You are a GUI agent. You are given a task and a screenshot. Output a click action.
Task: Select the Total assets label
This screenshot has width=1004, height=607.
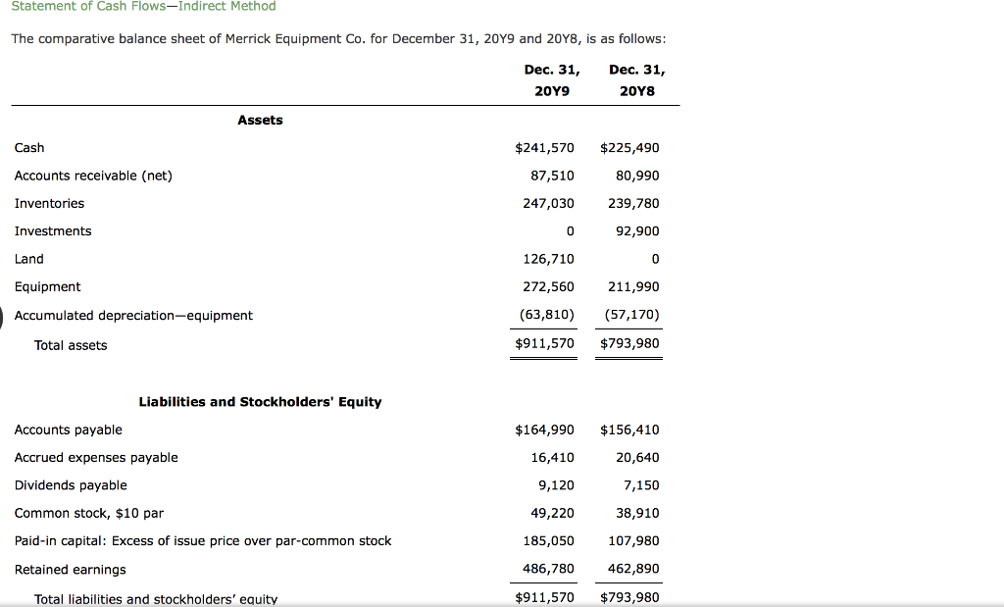pyautogui.click(x=71, y=346)
